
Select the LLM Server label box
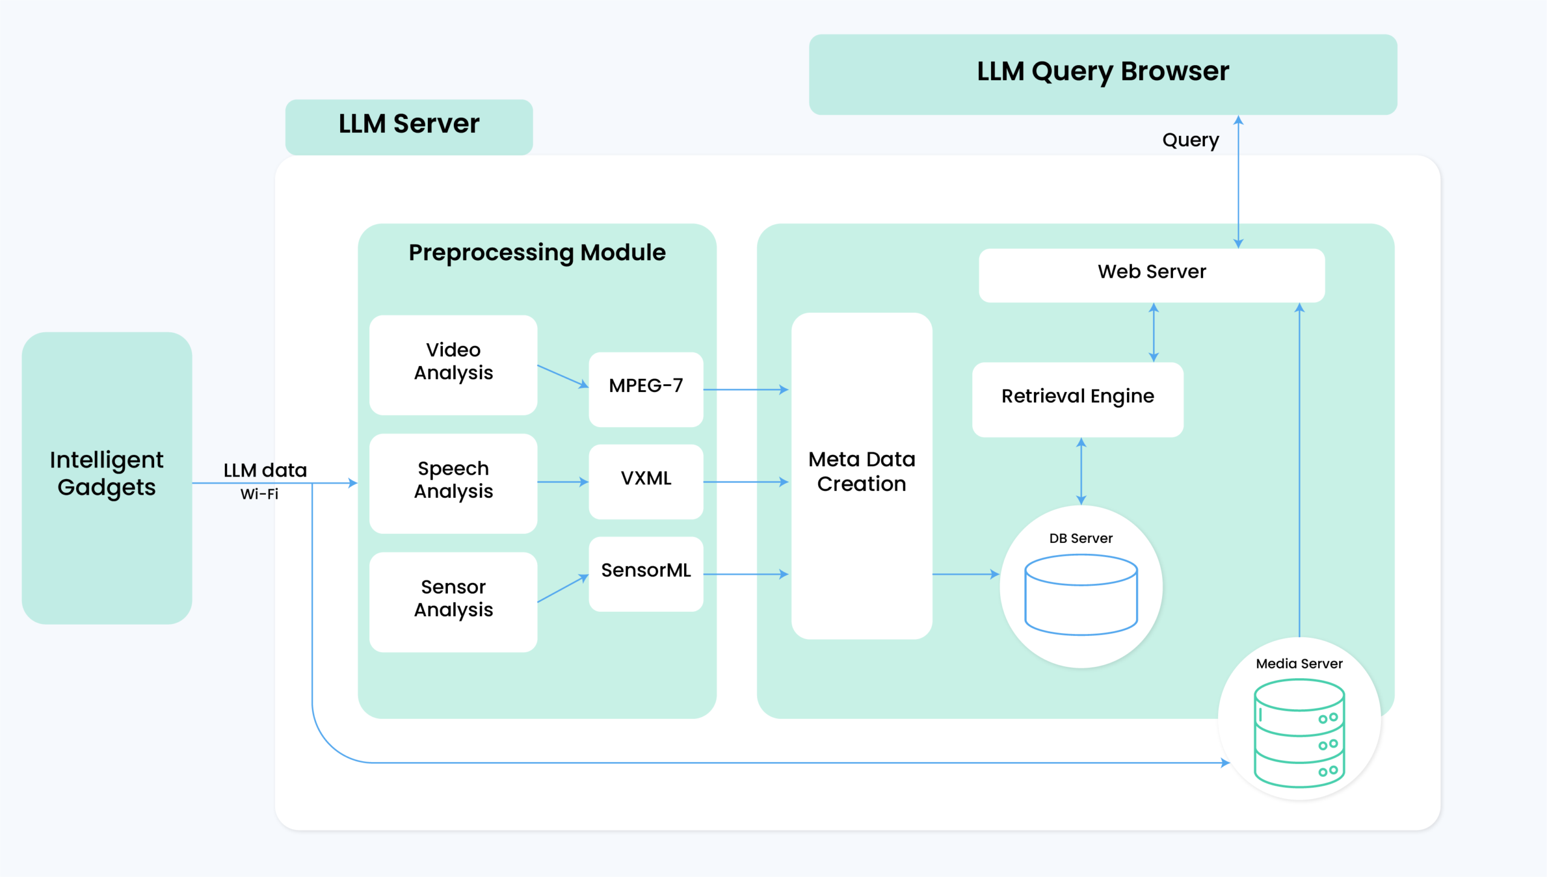point(409,127)
